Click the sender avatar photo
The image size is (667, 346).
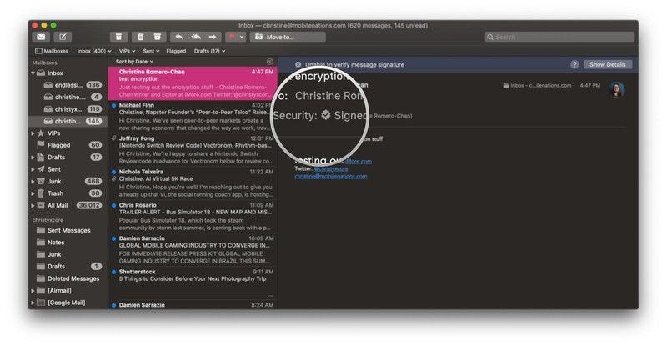click(x=616, y=89)
